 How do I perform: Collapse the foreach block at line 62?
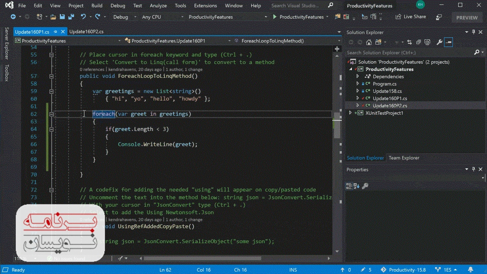point(52,114)
